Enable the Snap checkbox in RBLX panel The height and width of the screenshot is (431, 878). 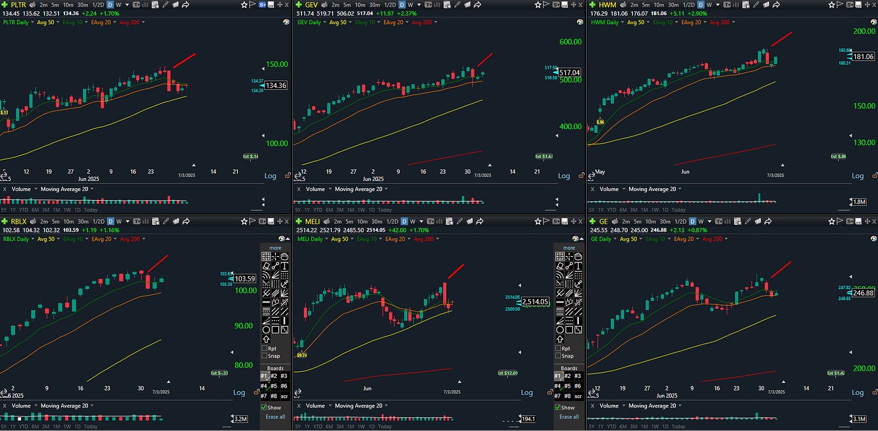click(264, 356)
